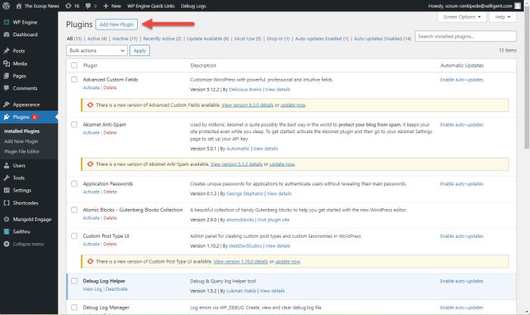Viewport: 530px width, 315px height.
Task: Open Comments via its speech bubble icon
Action: pyautogui.click(x=6, y=88)
